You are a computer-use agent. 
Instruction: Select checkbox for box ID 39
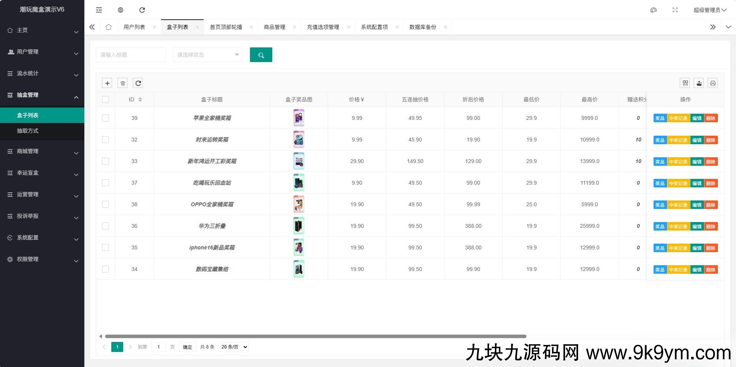(x=106, y=118)
